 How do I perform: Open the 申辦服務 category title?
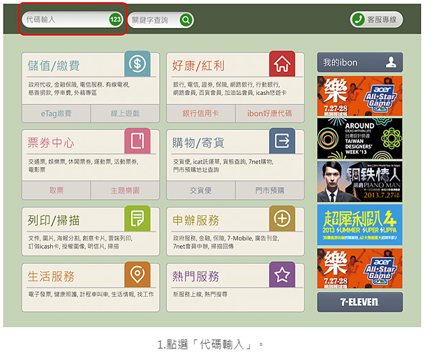196,221
